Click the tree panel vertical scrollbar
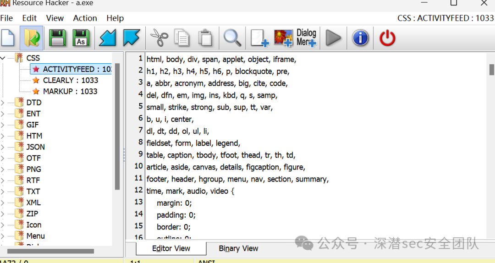Viewport: 495px width, 263px height. 117,126
